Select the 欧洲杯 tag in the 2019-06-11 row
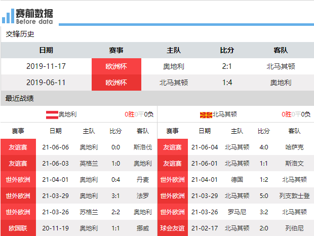This screenshot has width=314, height=236. pos(116,83)
